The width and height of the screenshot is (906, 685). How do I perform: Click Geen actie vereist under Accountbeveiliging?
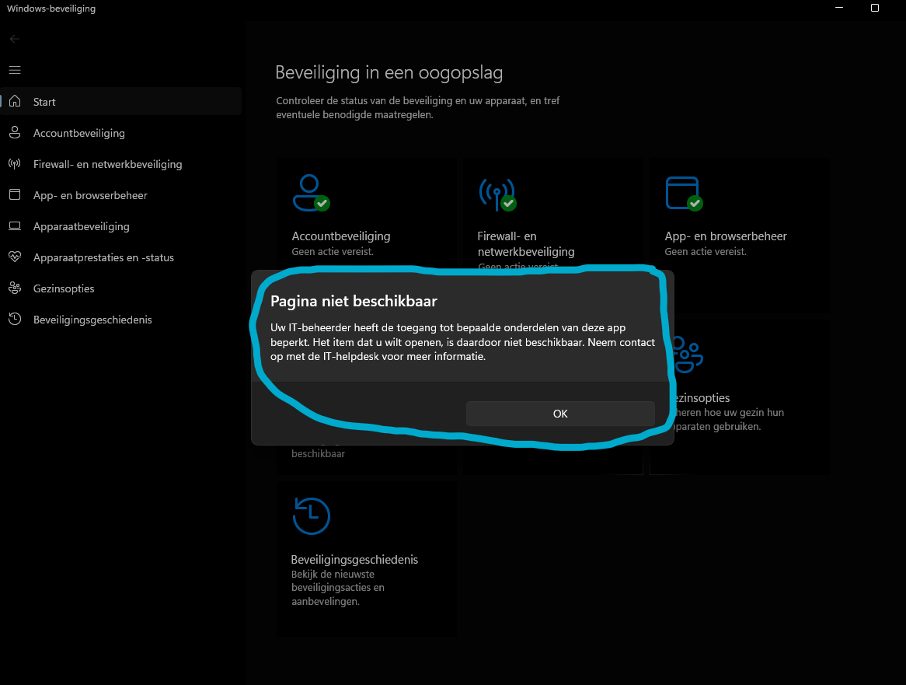(333, 251)
